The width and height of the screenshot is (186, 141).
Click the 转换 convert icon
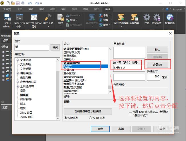pos(68,20)
